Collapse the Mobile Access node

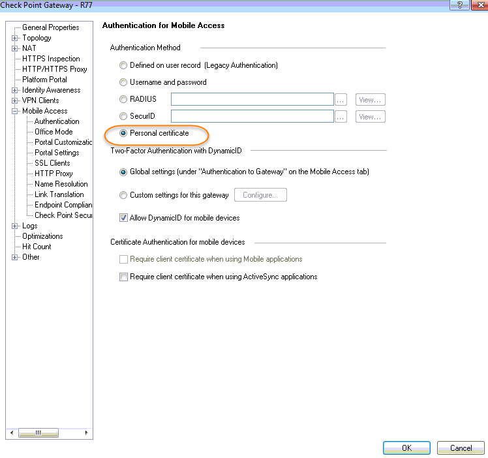14,111
